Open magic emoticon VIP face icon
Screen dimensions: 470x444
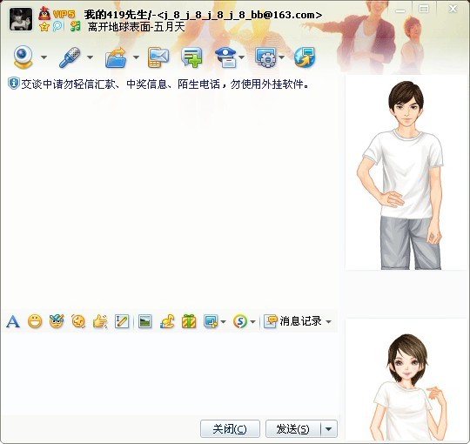coord(57,321)
